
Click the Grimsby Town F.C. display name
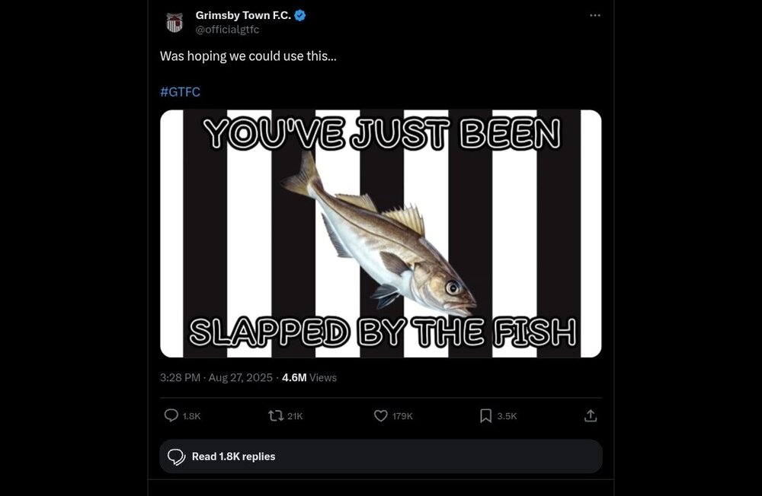pos(243,15)
